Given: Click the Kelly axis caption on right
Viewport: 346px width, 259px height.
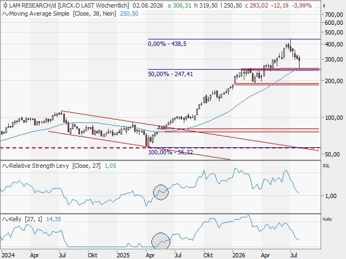Looking at the screenshot, I should 327,219.
